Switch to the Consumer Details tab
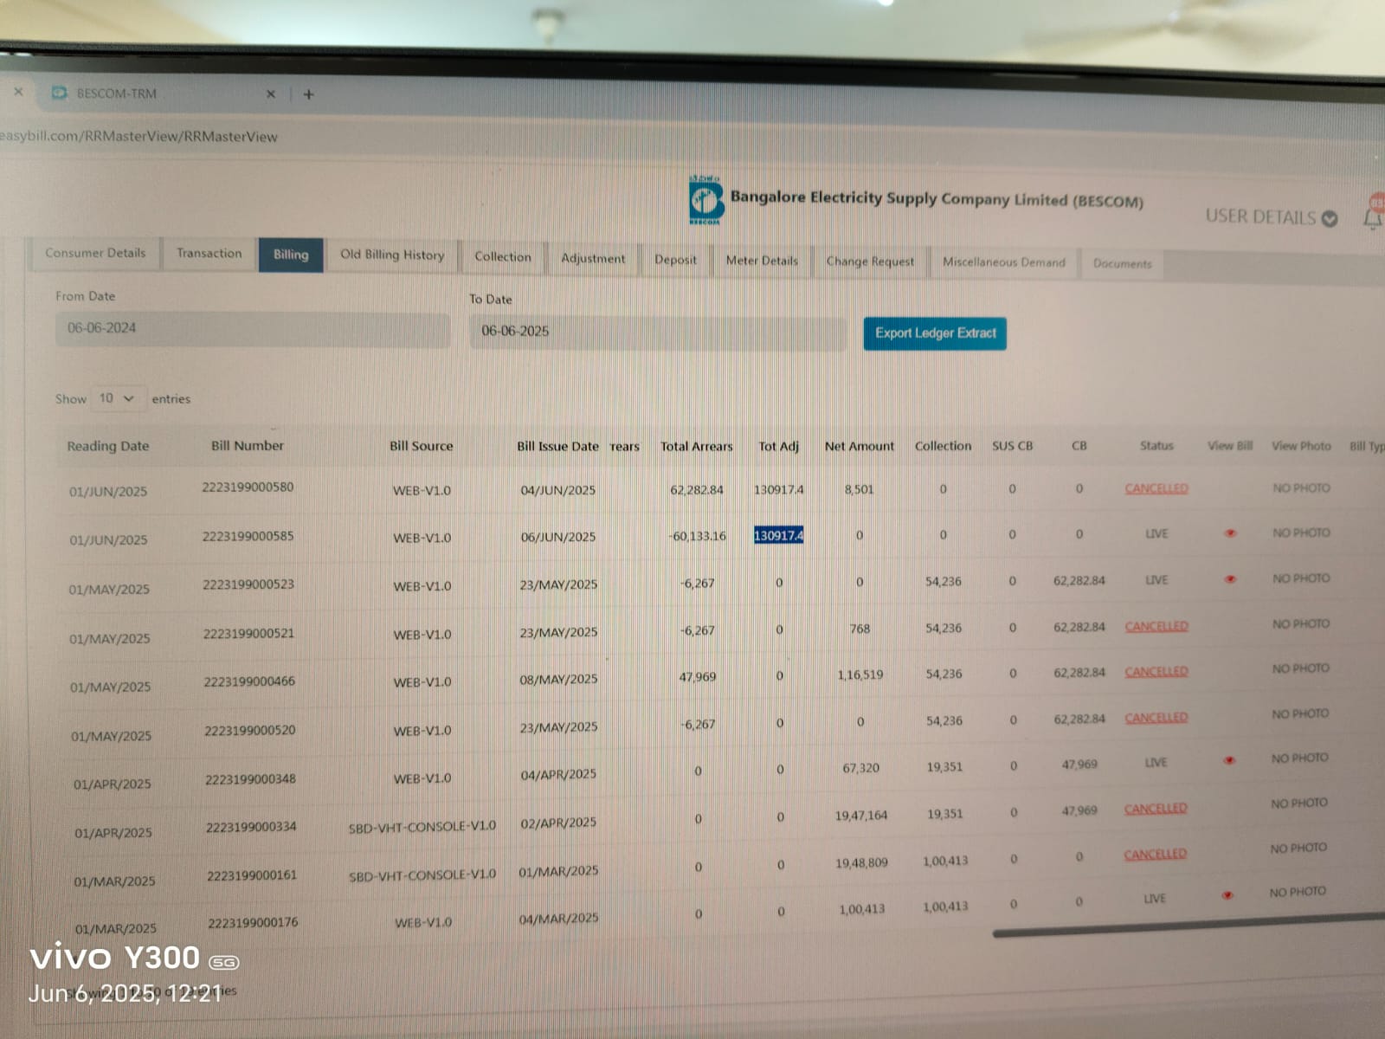Image resolution: width=1385 pixels, height=1039 pixels. pyautogui.click(x=95, y=253)
